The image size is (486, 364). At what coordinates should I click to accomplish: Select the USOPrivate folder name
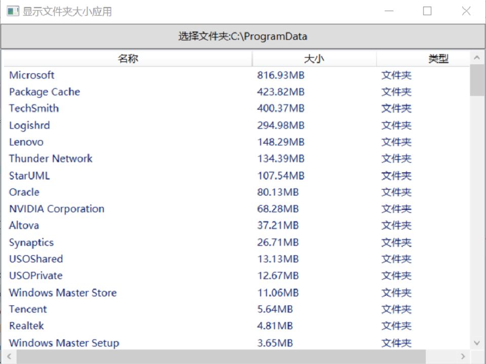[36, 276]
